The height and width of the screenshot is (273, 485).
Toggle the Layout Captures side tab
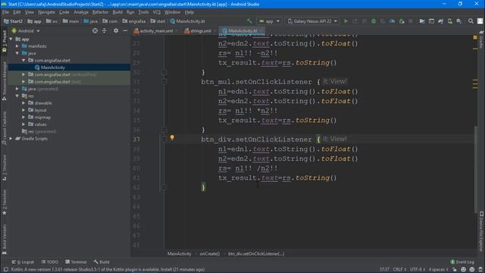pos(5,128)
